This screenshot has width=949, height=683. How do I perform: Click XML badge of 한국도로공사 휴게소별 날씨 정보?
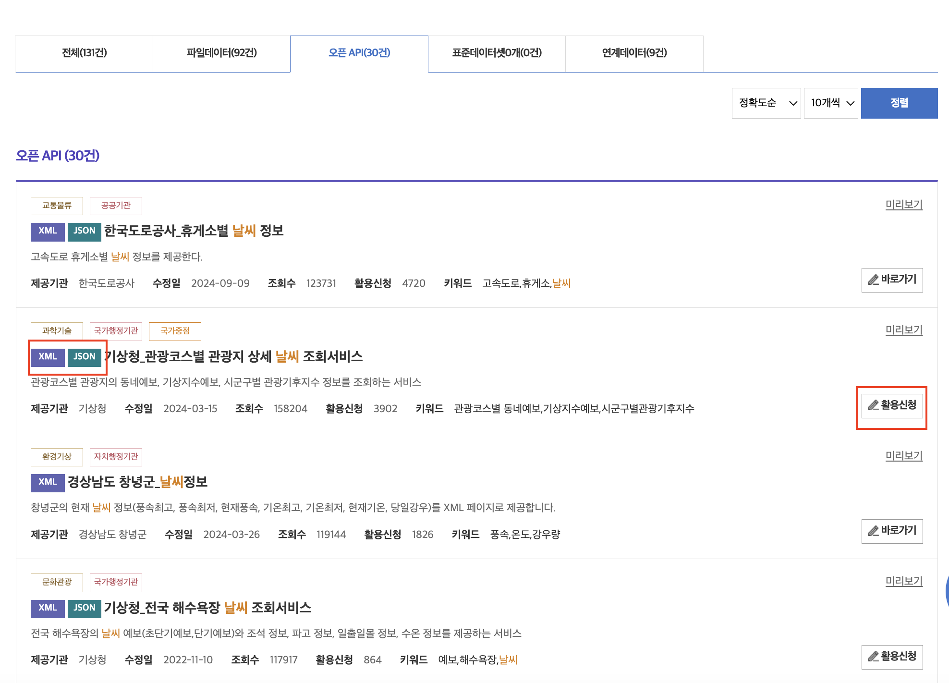tap(48, 231)
